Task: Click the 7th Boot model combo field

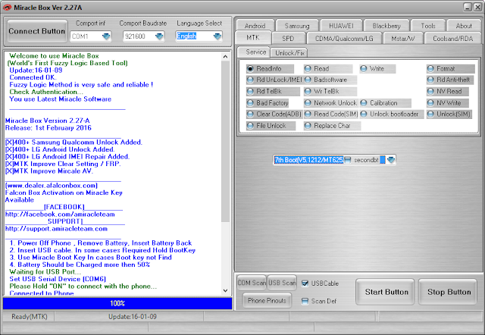Action: [x=308, y=160]
